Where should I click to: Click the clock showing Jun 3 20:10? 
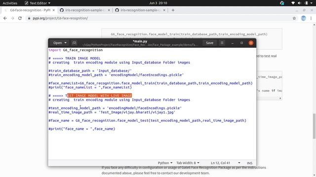tap(158, 3)
